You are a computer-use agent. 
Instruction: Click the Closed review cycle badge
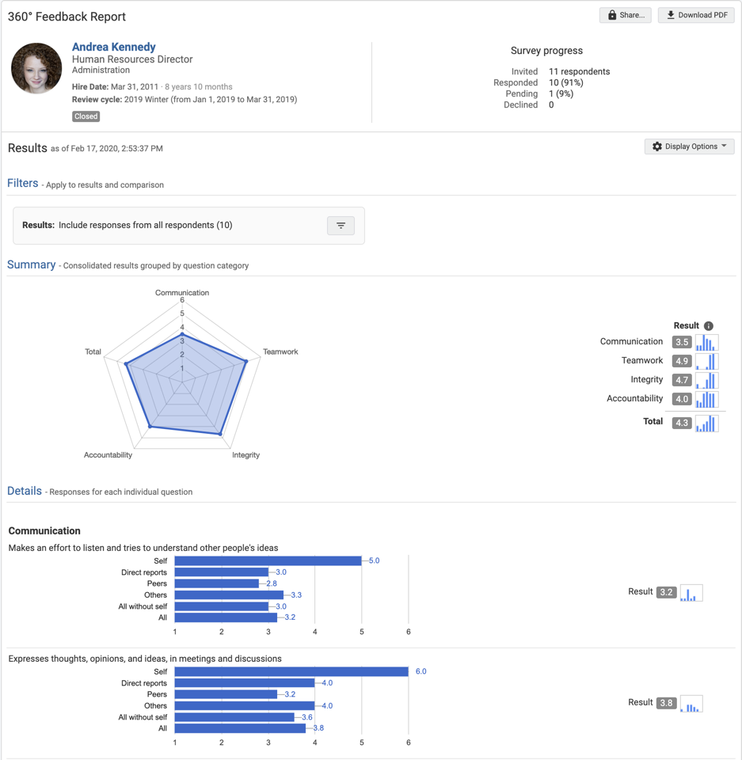[x=86, y=116]
